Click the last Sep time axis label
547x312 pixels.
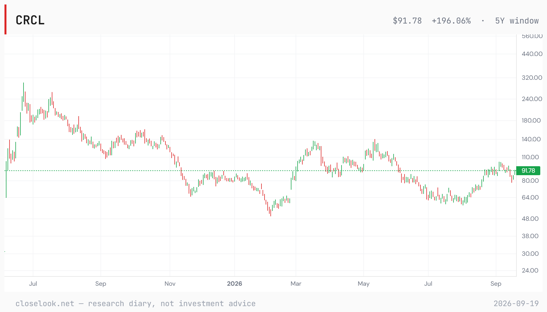(496, 283)
